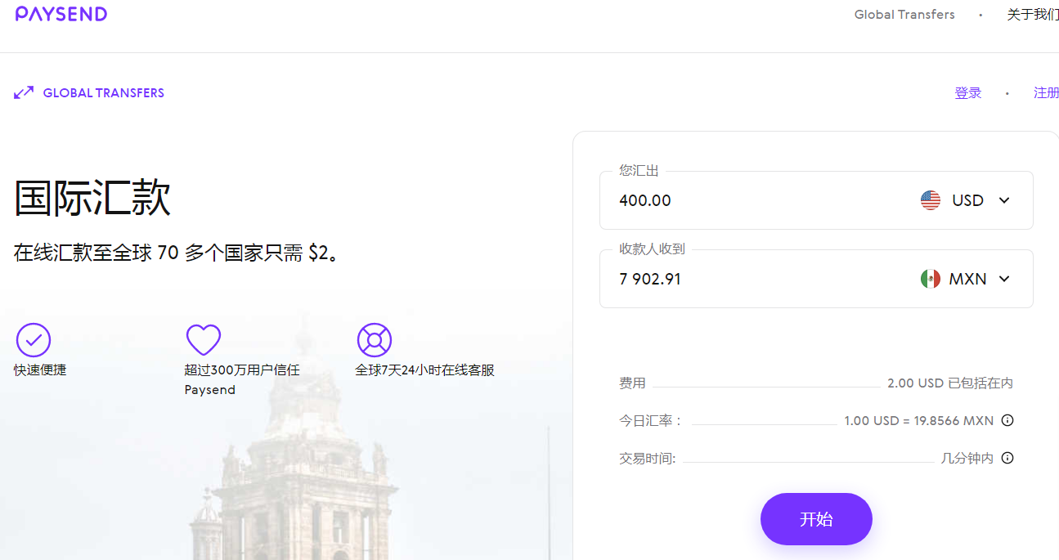
Task: Click the heart trust icon
Action: (204, 340)
